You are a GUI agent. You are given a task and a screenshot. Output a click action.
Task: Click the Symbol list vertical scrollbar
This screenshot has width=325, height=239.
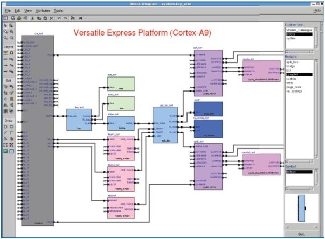(316, 177)
